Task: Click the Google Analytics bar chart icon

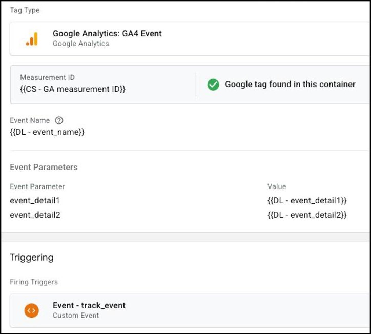Action: point(32,39)
